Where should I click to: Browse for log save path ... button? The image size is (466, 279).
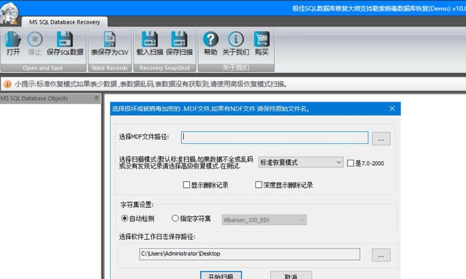pos(381,255)
